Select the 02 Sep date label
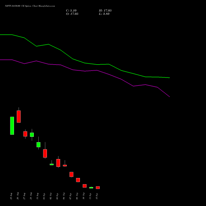The width and height of the screenshot is (206, 206). pos(51,196)
